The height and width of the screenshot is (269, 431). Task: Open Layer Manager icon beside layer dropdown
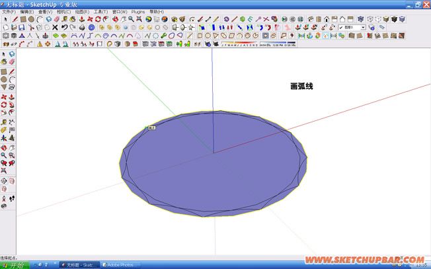tap(372, 28)
